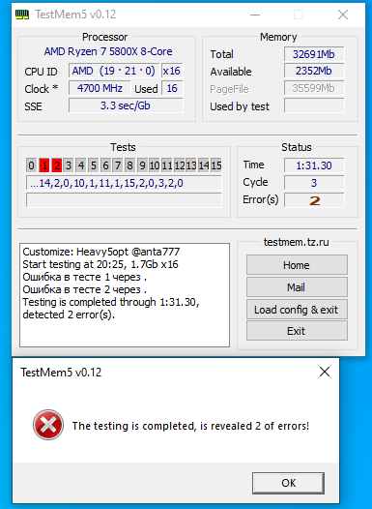Image resolution: width=372 pixels, height=509 pixels.
Task: Select test box 9
Action: pos(142,165)
